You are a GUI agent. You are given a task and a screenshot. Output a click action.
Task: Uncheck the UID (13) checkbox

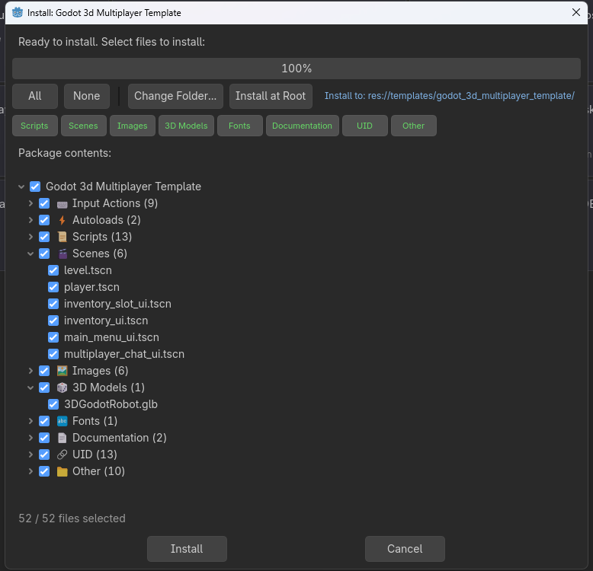click(44, 455)
